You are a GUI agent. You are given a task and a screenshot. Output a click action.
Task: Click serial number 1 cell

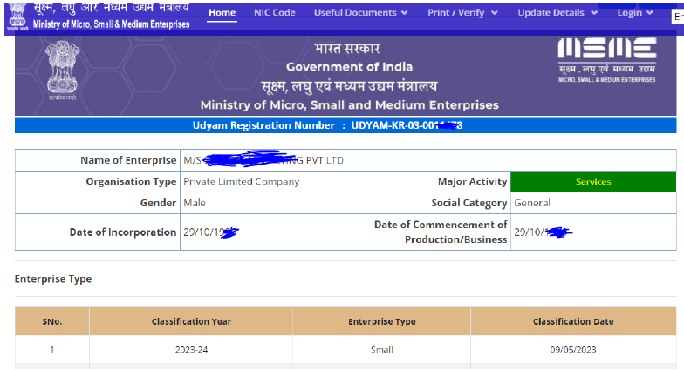click(x=52, y=350)
